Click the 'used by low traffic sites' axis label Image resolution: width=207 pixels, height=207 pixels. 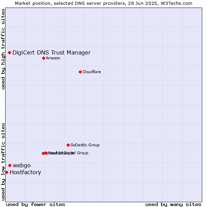(3, 162)
